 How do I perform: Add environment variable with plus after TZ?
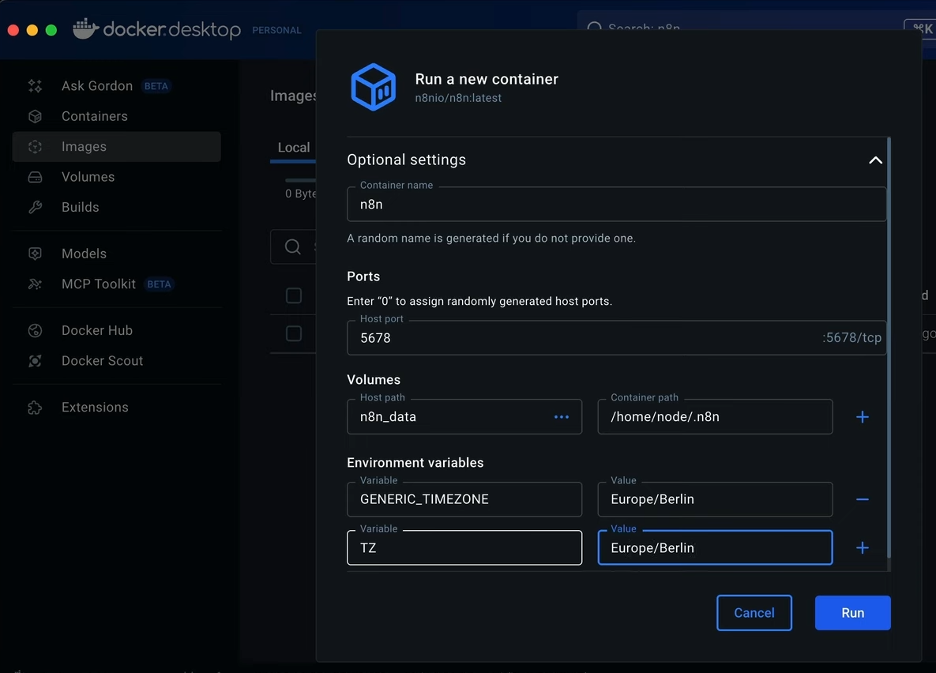(x=862, y=547)
